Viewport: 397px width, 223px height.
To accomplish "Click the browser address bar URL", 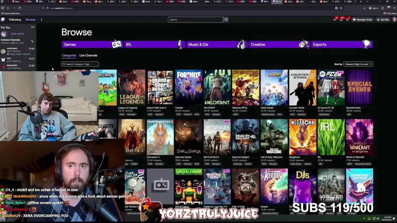I will 61,8.
